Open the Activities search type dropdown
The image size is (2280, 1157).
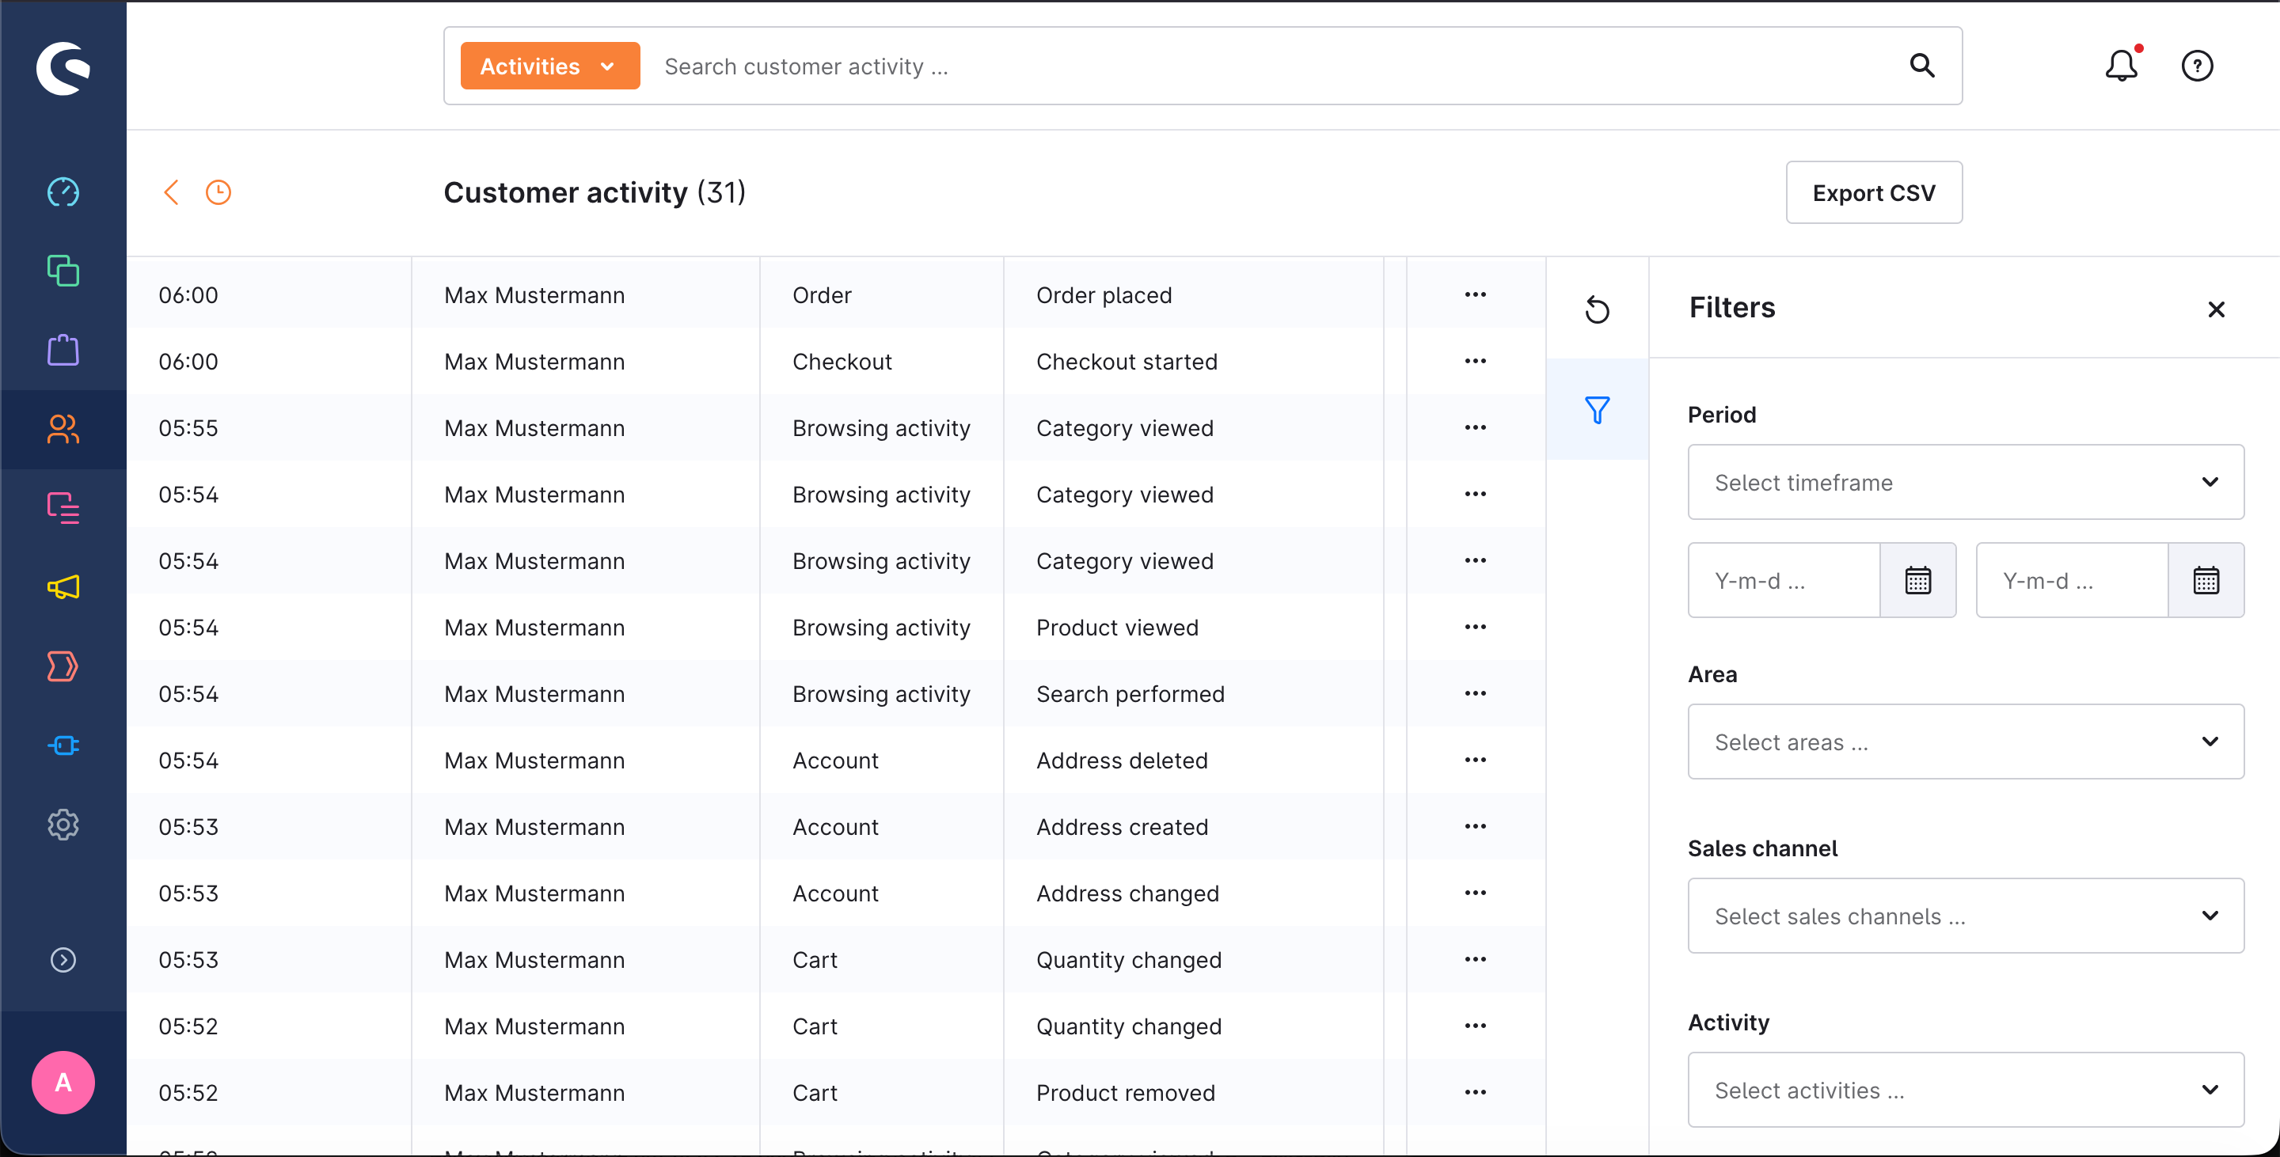pyautogui.click(x=549, y=66)
